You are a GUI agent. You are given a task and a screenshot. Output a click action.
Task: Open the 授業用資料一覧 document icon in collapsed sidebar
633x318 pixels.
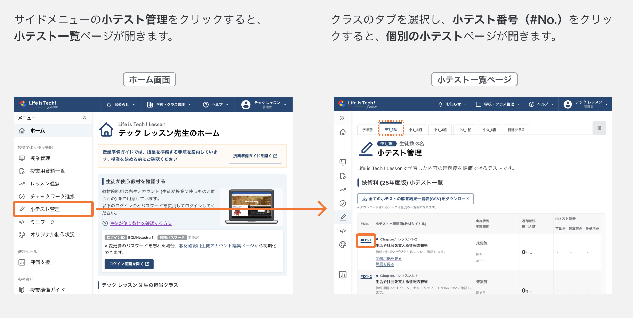click(x=343, y=176)
